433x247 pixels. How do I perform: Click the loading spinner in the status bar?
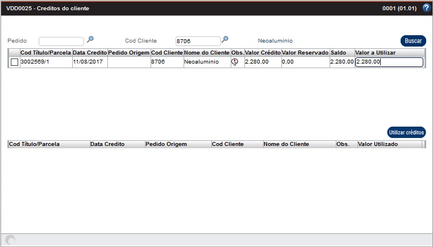[x=10, y=240]
